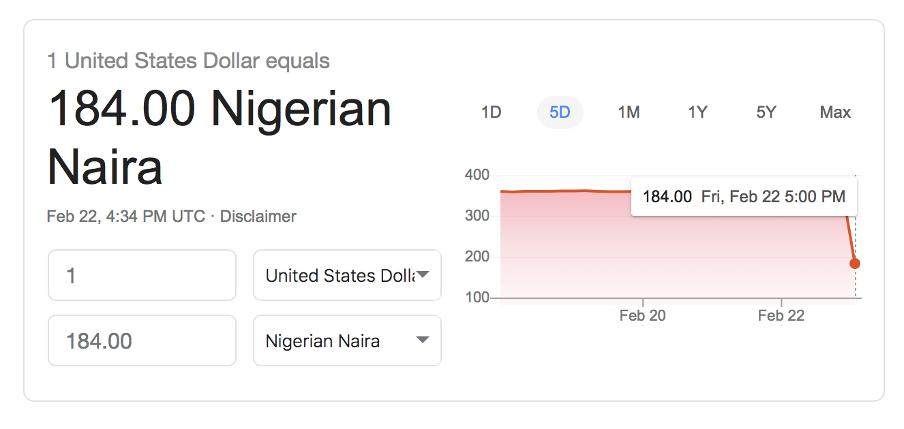Show the 1M exchange rate history

pyautogui.click(x=629, y=112)
